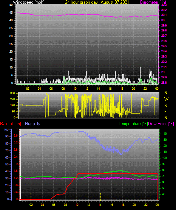The height and width of the screenshot is (210, 176).
Task: Select the Humidity legend label
Action: tap(32, 124)
